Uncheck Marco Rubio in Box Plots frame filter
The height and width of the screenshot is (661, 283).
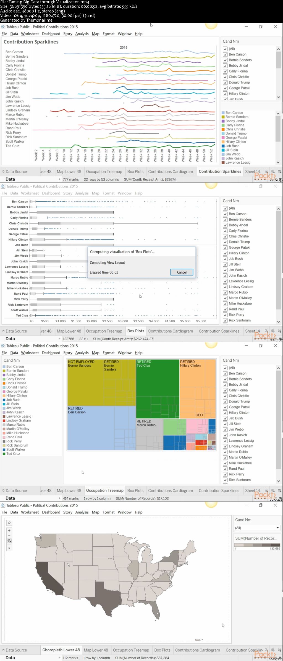tap(225, 292)
